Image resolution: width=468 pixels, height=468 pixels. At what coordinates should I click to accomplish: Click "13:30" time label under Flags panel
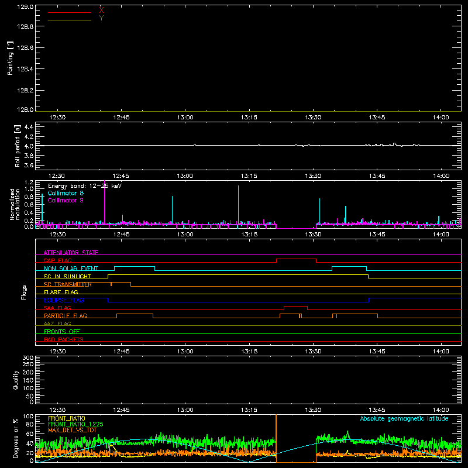313,352
